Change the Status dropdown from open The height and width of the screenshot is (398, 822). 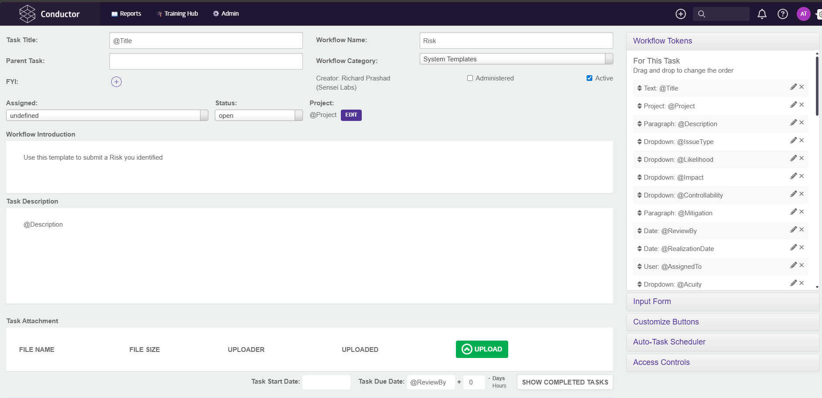coord(258,115)
